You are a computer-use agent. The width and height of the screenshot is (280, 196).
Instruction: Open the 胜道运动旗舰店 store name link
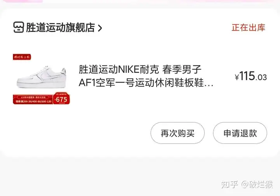coord(60,28)
